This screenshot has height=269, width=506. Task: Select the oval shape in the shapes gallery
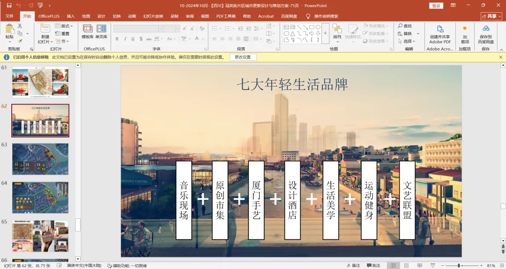[x=318, y=27]
